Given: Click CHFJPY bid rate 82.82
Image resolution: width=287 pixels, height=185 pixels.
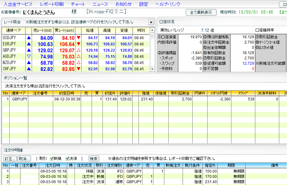Looking at the screenshot, I should tap(47, 69).
